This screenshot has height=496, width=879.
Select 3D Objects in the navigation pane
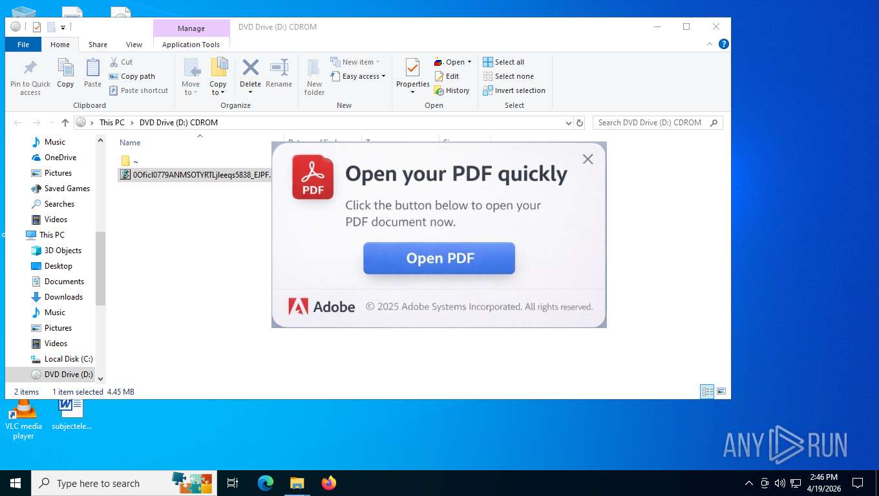[x=63, y=251]
